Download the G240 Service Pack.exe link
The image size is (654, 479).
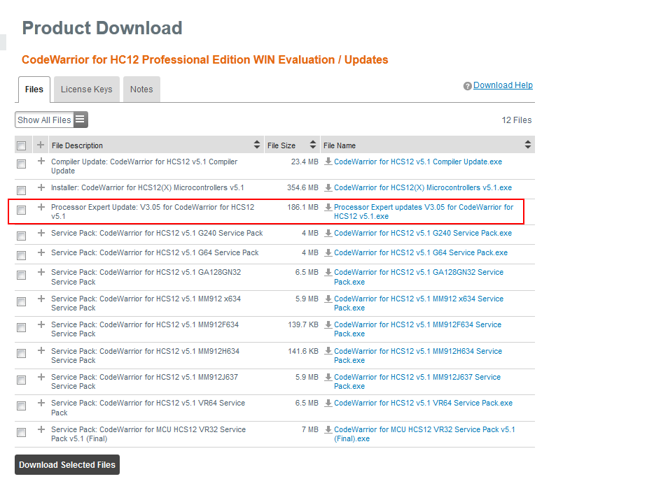click(423, 233)
